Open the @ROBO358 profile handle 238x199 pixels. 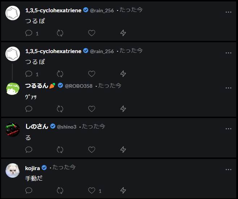pos(78,86)
